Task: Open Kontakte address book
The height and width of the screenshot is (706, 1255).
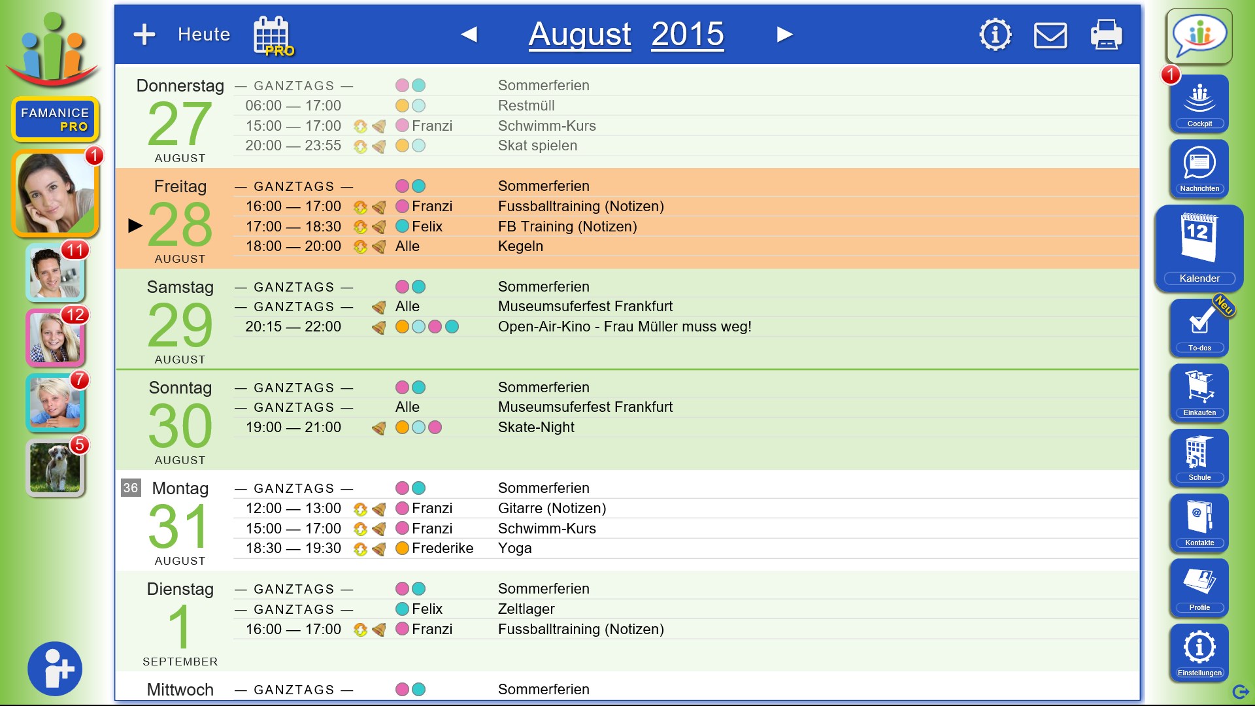Action: tap(1199, 522)
